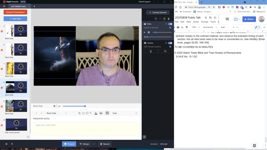
Task: Mute the microphone icon in bottom bar
Action: [x=12, y=144]
